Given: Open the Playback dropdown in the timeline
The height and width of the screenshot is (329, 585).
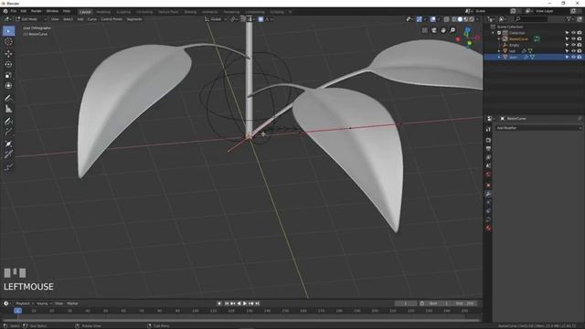Looking at the screenshot, I should click(25, 303).
